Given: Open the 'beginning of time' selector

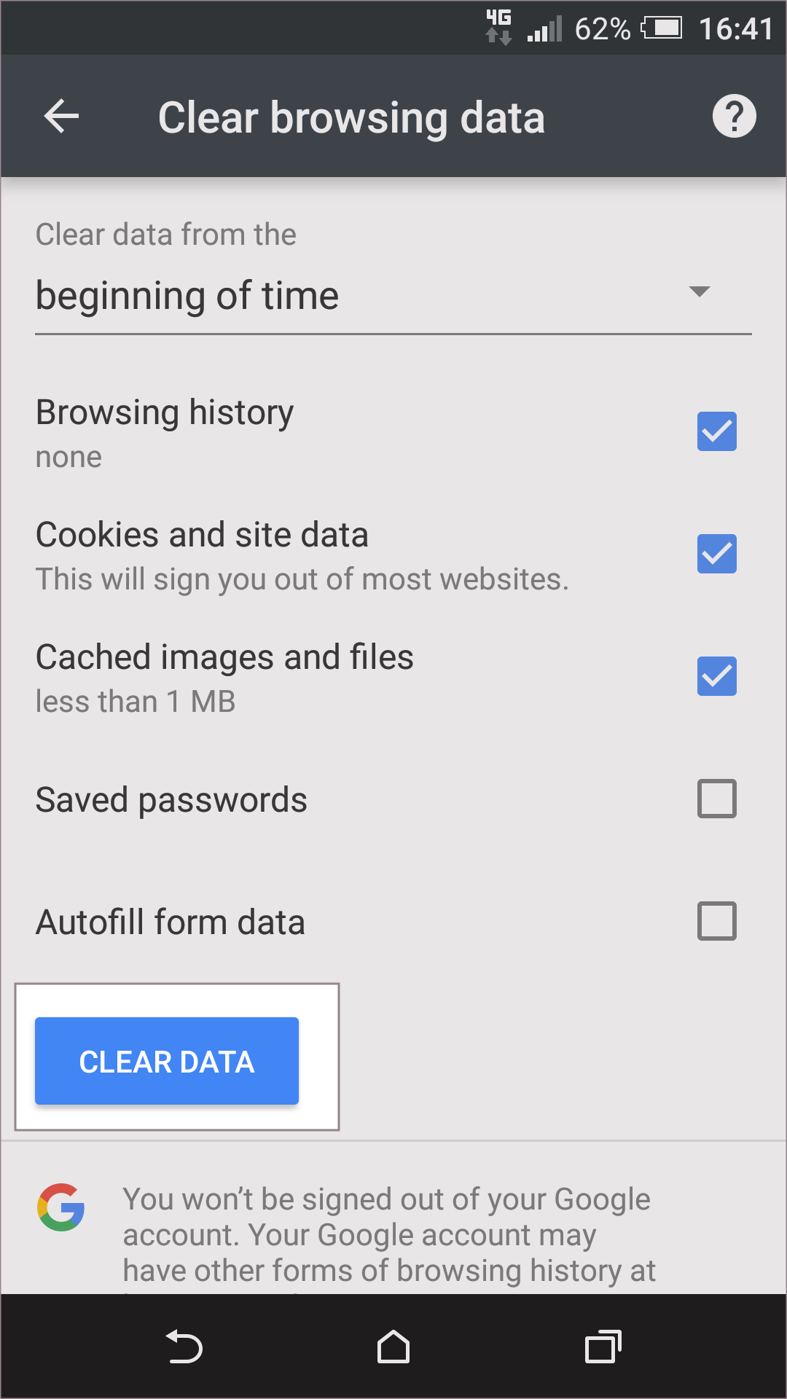Looking at the screenshot, I should (x=188, y=297).
